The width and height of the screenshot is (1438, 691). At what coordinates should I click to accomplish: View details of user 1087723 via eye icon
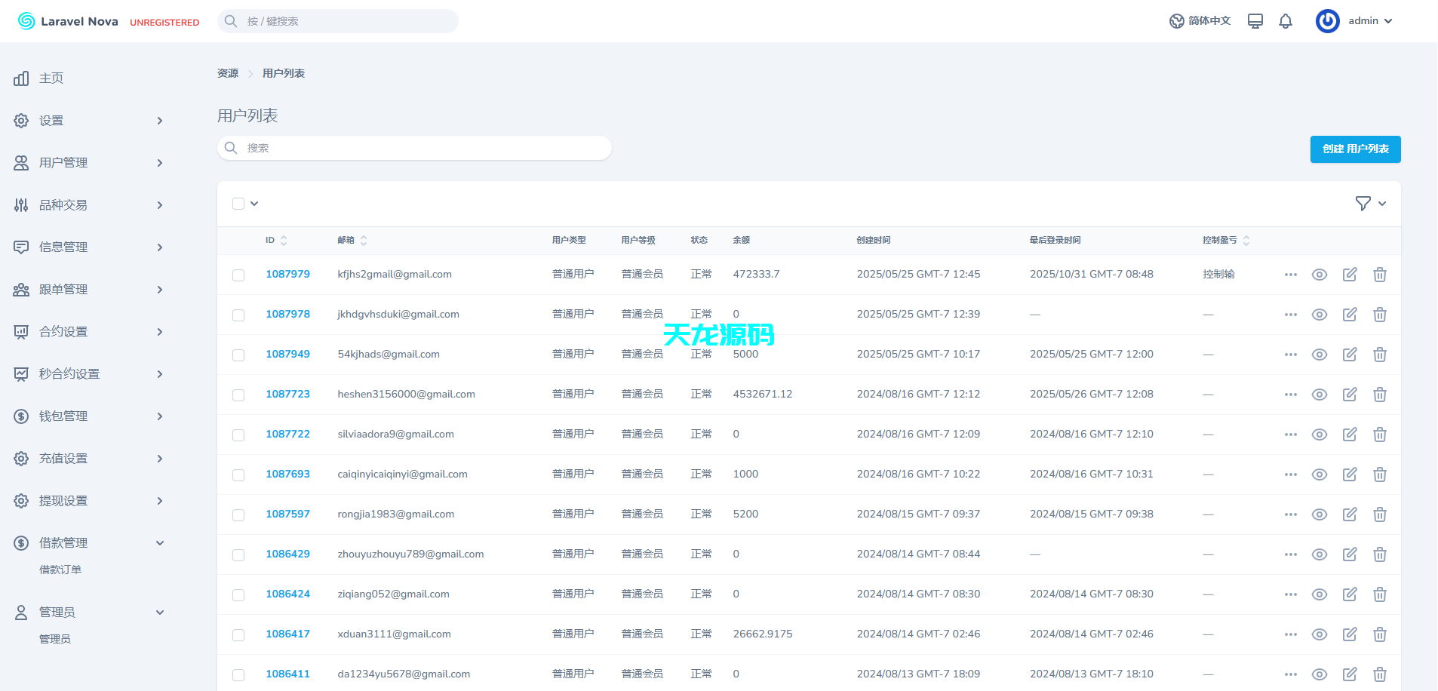click(x=1320, y=394)
